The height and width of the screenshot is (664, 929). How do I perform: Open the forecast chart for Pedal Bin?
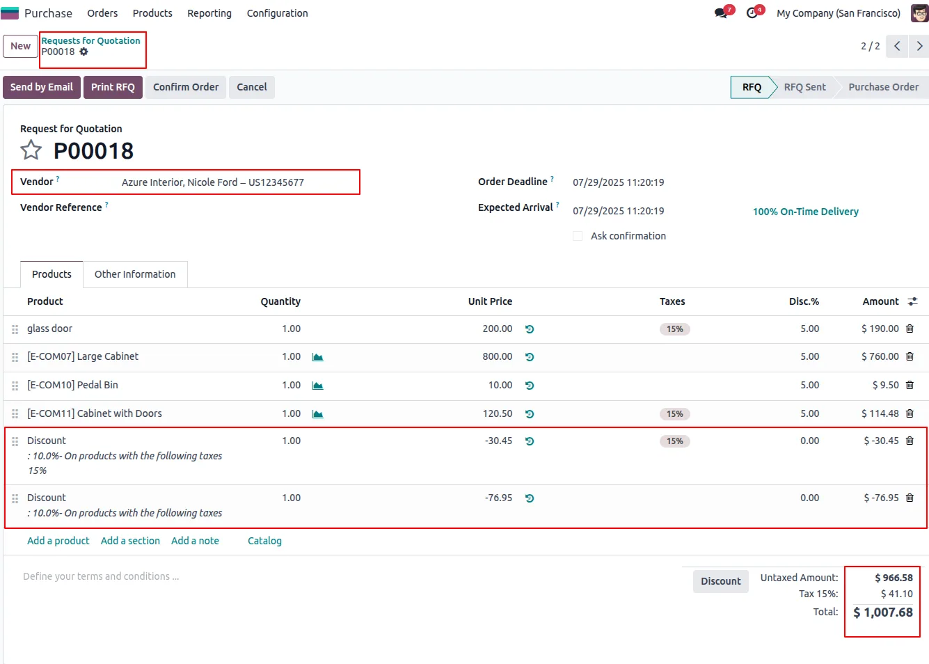pos(318,386)
